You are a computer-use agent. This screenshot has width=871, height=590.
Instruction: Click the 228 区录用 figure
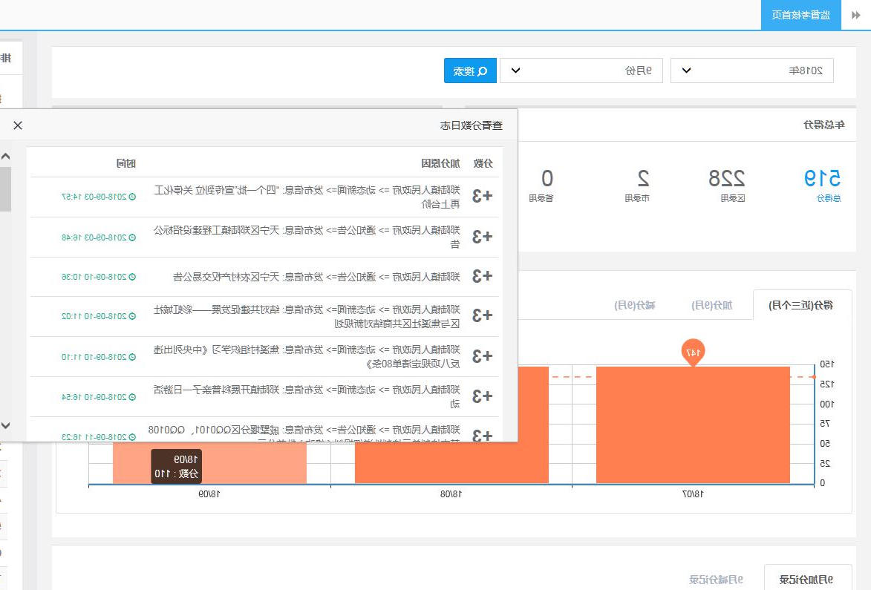point(726,179)
